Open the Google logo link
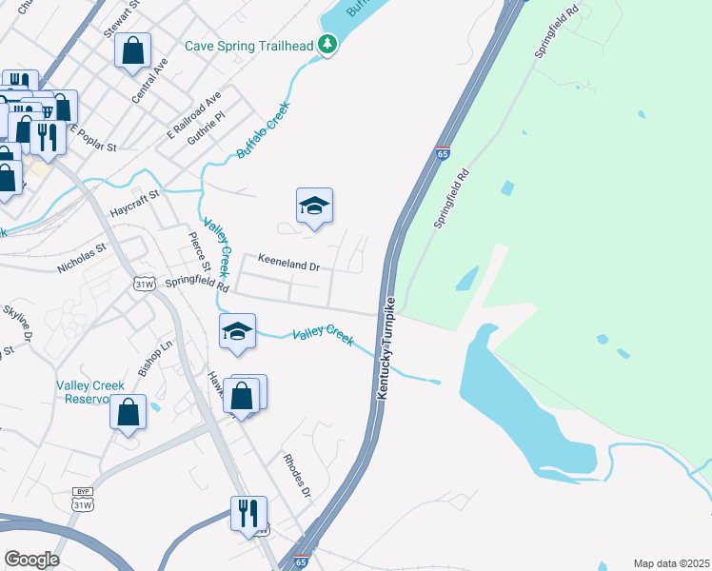 tap(31, 560)
